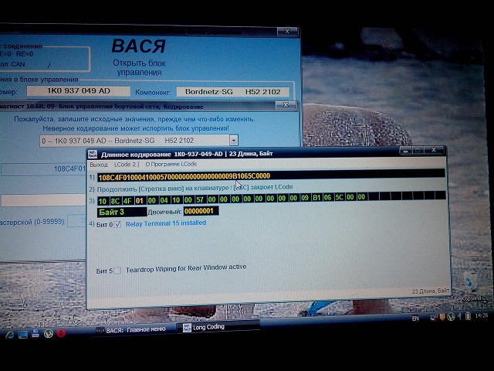
Task: Click the Продолжить [Стрелка вниз] instruction line
Action: pos(195,188)
